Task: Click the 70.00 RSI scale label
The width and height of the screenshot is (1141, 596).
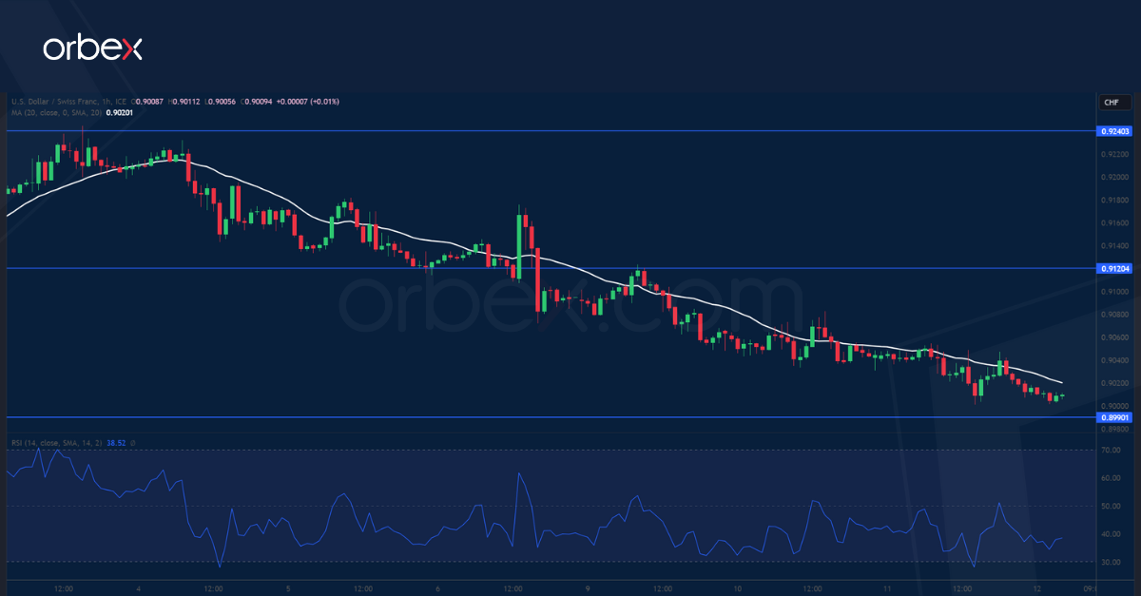Action: [x=1109, y=451]
